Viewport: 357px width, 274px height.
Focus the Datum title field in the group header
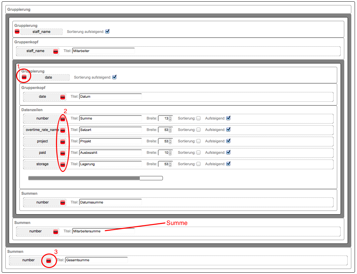(x=110, y=96)
